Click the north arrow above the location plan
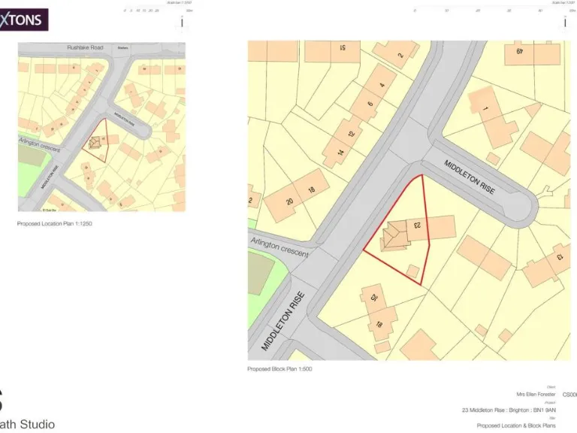The image size is (577, 433). tap(180, 23)
